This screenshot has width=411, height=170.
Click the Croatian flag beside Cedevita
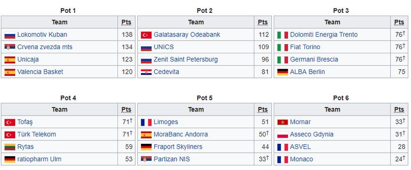(x=146, y=72)
